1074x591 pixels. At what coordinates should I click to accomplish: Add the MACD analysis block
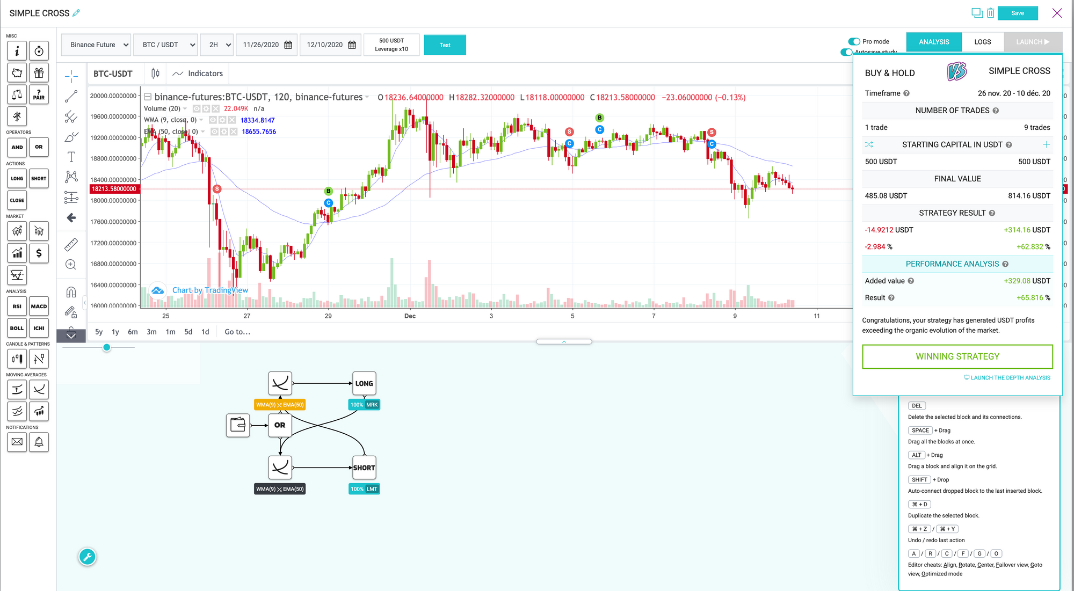(x=39, y=307)
